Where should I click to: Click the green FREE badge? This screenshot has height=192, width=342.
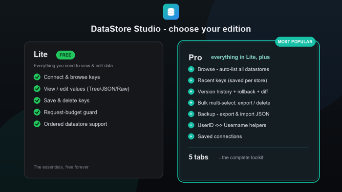click(65, 55)
